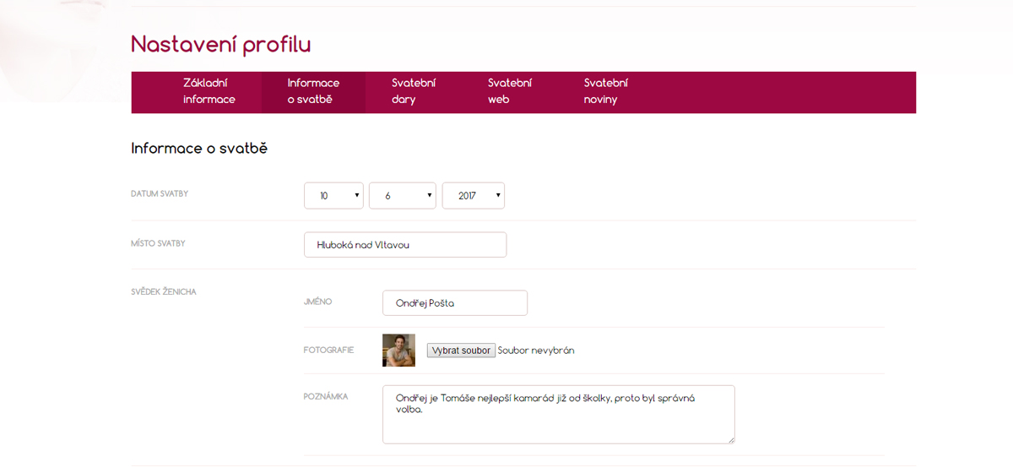Expand the year dropdown showing 2017
This screenshot has width=1013, height=473.
pyautogui.click(x=474, y=195)
